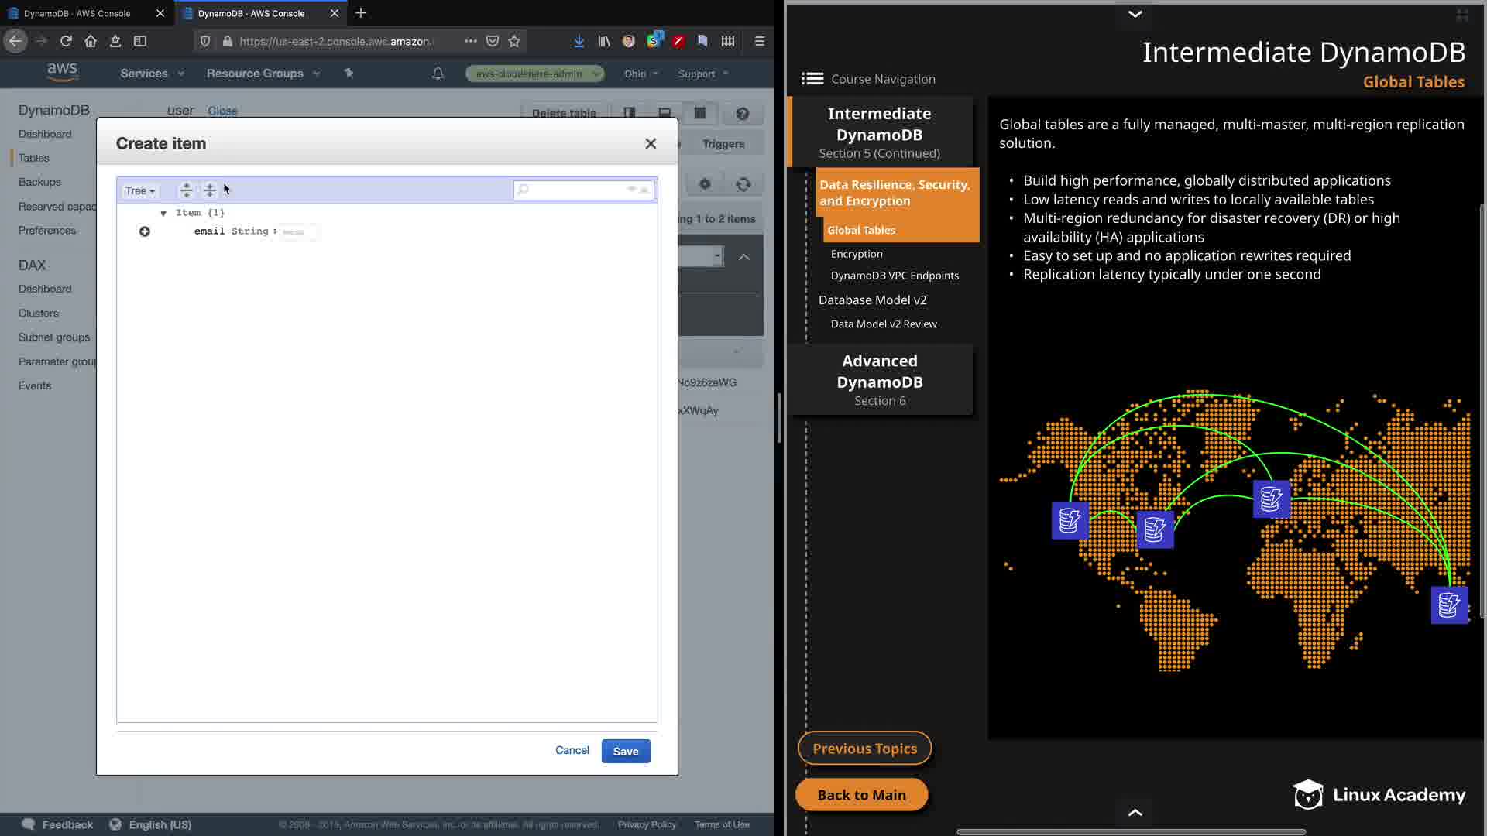Click the collapse all fields icon
1487x836 pixels.
pos(210,190)
